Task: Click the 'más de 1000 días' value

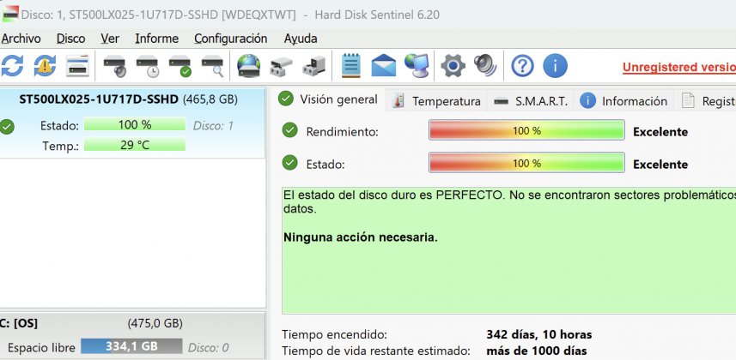Action: tap(537, 351)
